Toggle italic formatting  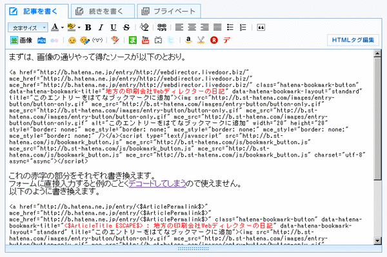101,27
